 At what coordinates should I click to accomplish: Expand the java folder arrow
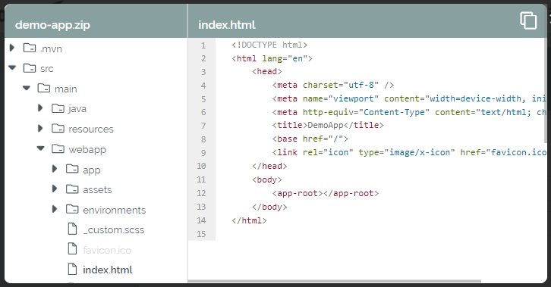click(40, 108)
